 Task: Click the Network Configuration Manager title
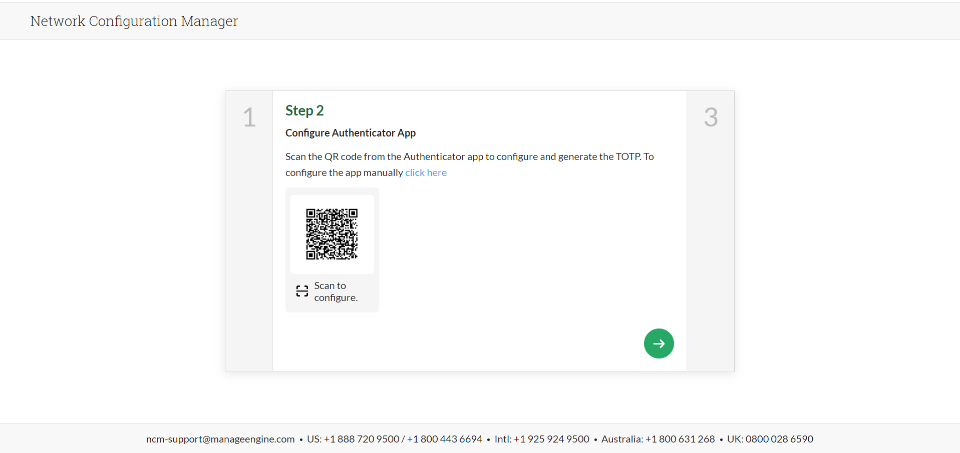134,21
